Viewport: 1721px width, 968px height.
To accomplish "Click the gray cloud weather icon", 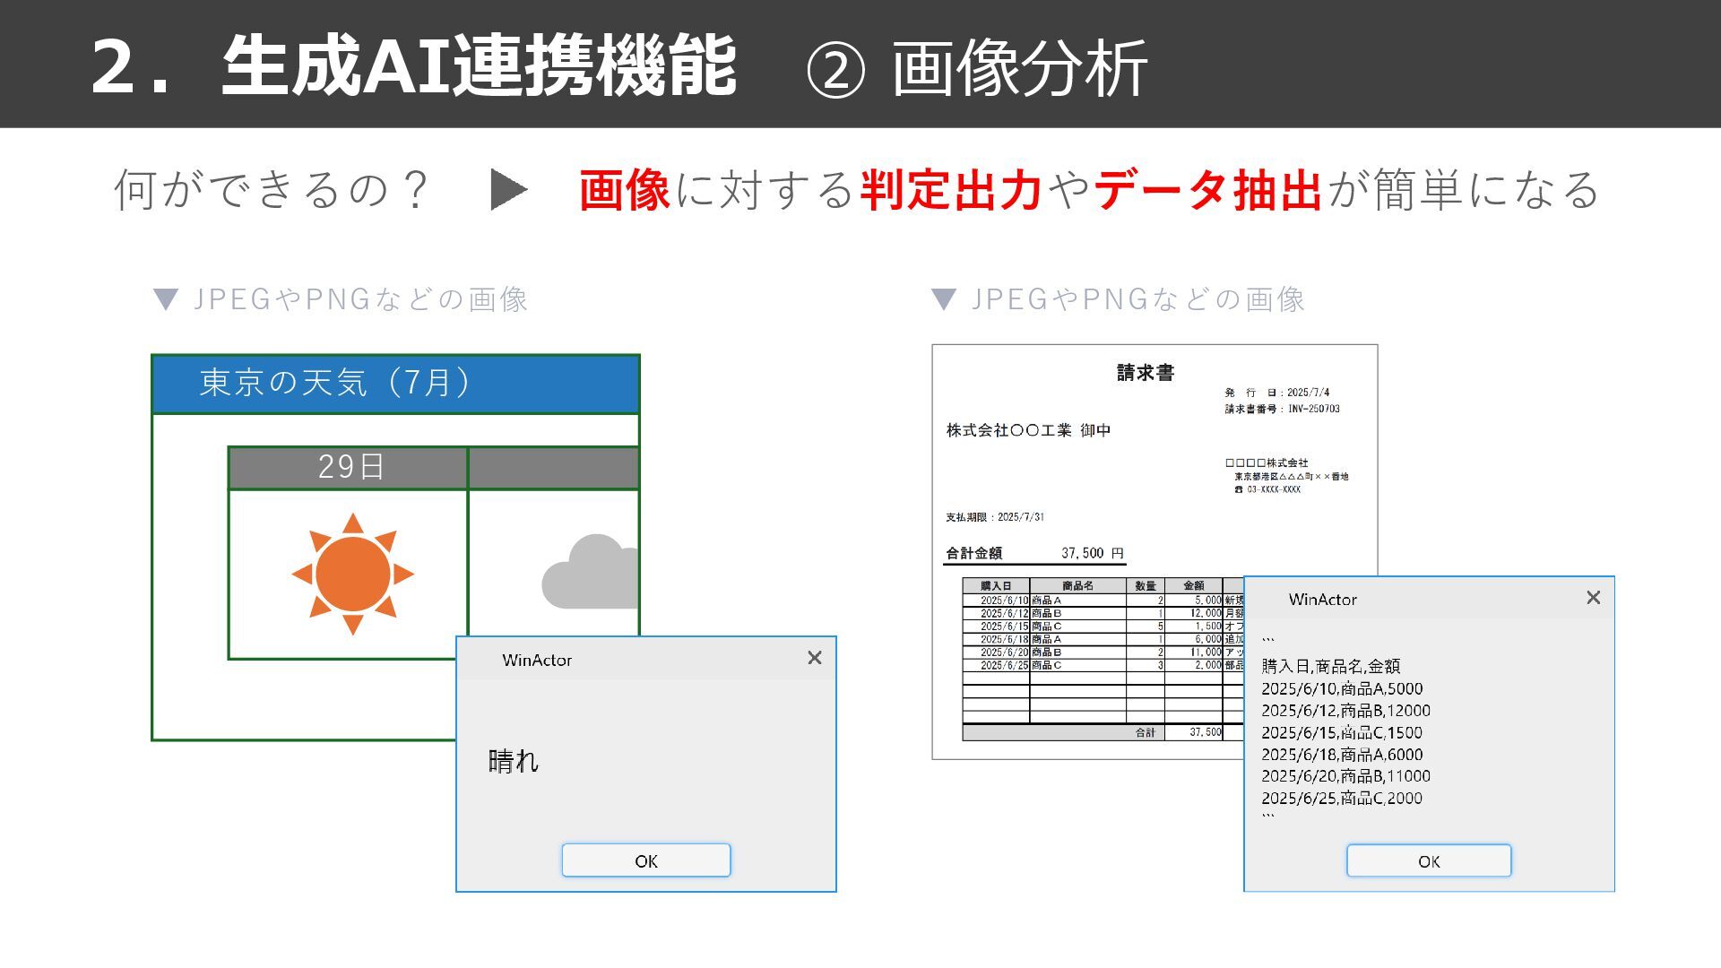I will click(x=590, y=572).
